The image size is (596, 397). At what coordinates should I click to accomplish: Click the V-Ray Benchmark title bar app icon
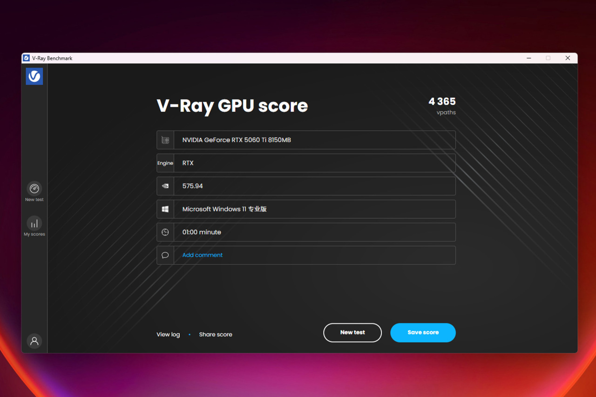[27, 58]
